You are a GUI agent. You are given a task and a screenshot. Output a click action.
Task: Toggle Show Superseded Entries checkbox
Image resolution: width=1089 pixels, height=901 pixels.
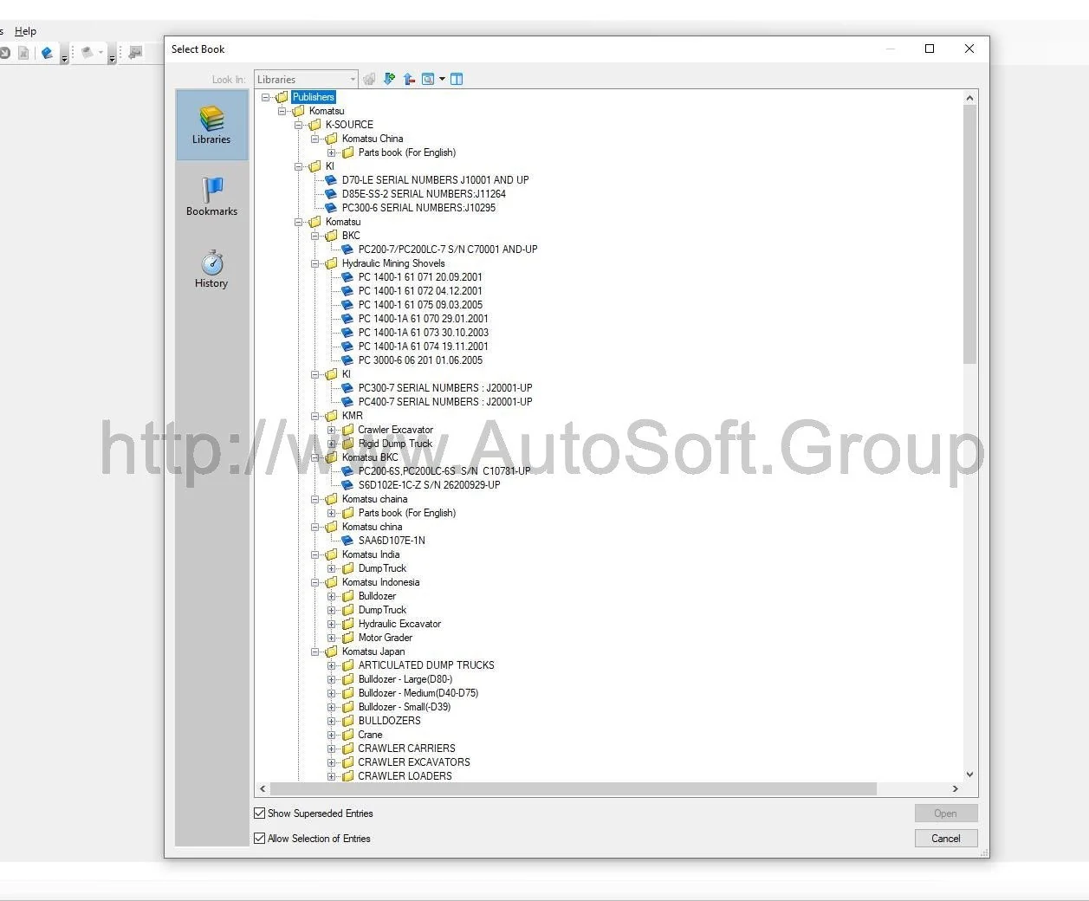click(259, 813)
